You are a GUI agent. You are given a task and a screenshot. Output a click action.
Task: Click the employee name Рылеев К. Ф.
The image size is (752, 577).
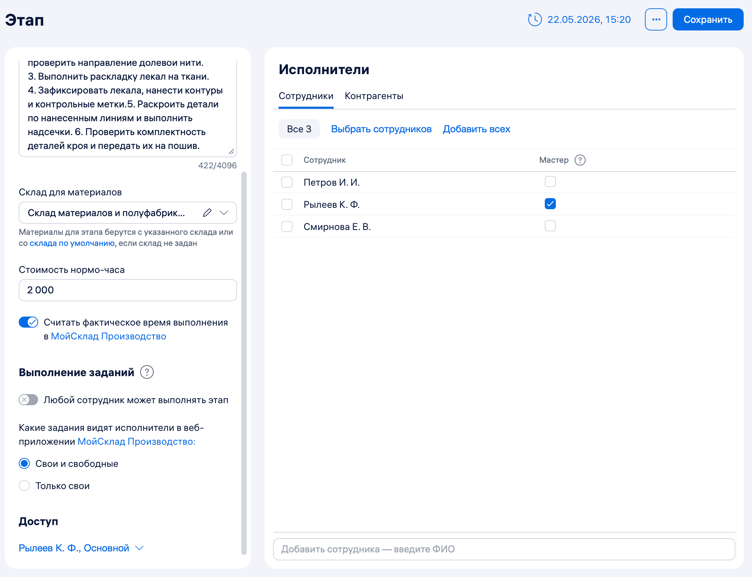pos(332,204)
